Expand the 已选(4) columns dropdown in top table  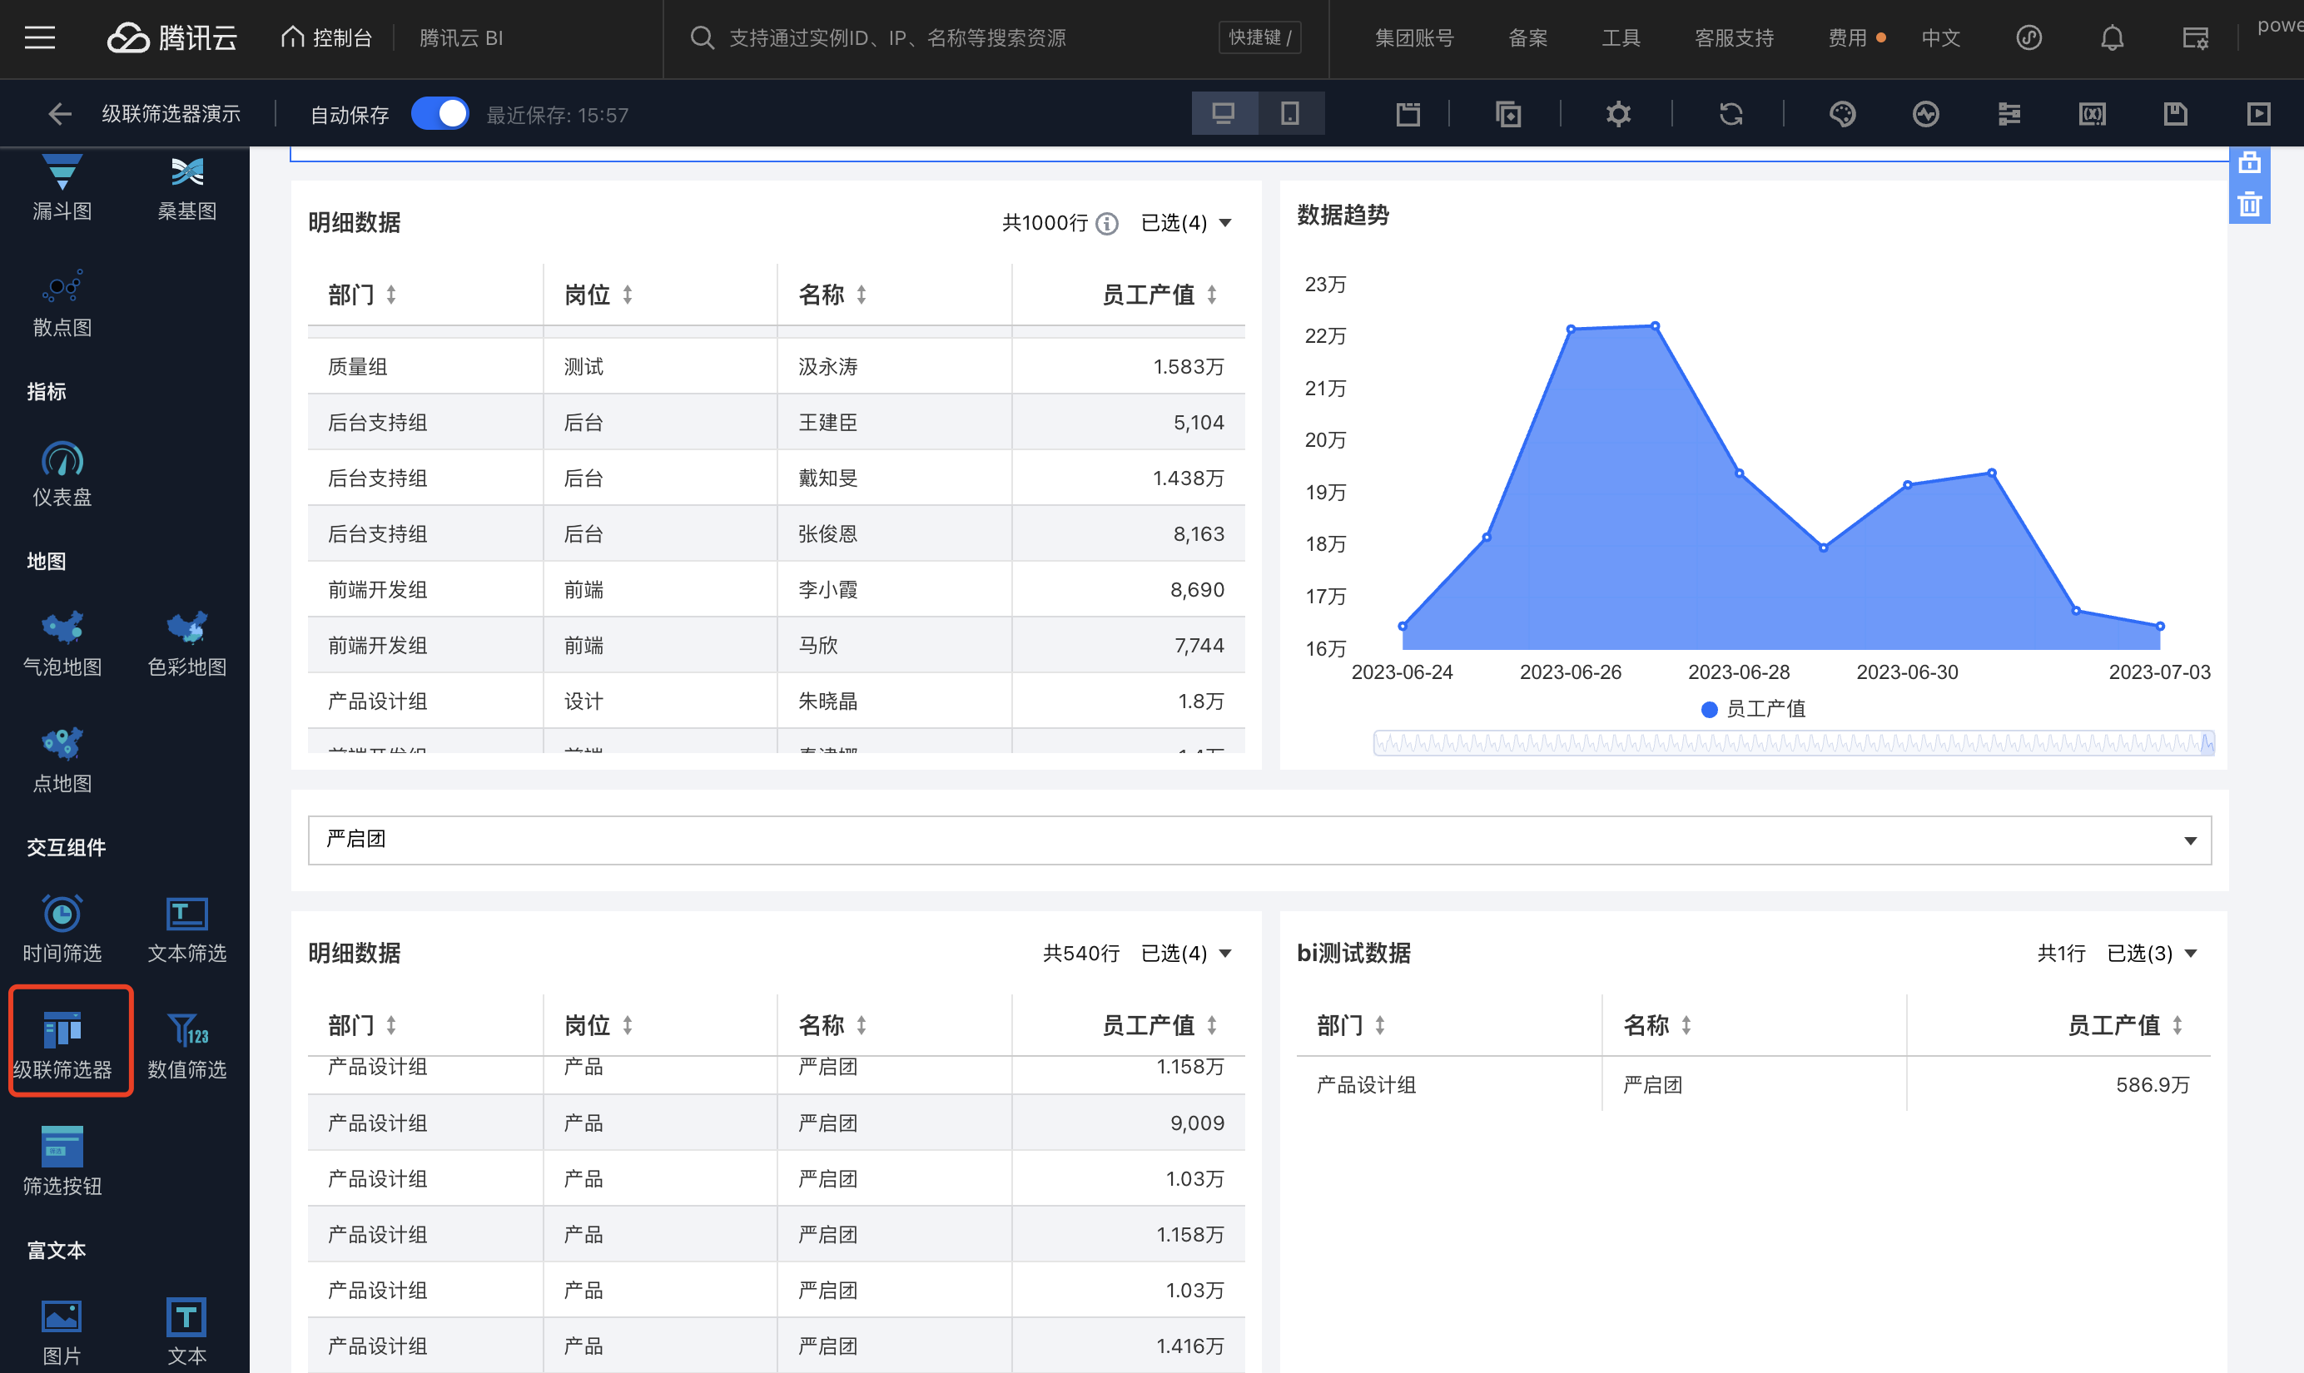pyautogui.click(x=1185, y=223)
